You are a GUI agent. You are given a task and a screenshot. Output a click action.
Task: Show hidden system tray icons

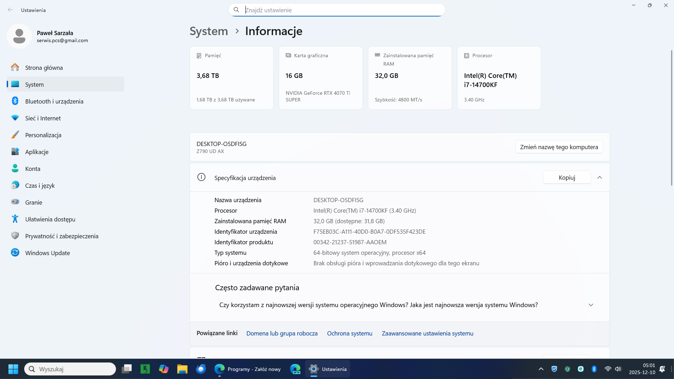click(x=541, y=369)
